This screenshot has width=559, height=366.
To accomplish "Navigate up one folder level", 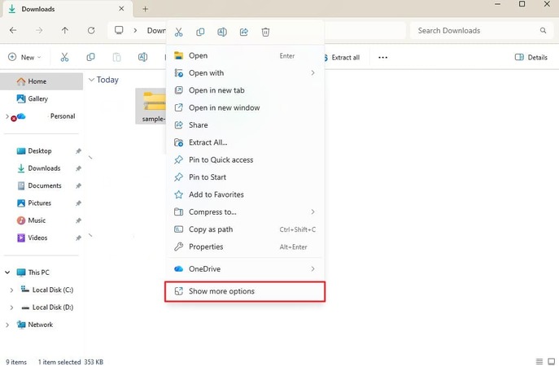I will point(65,30).
